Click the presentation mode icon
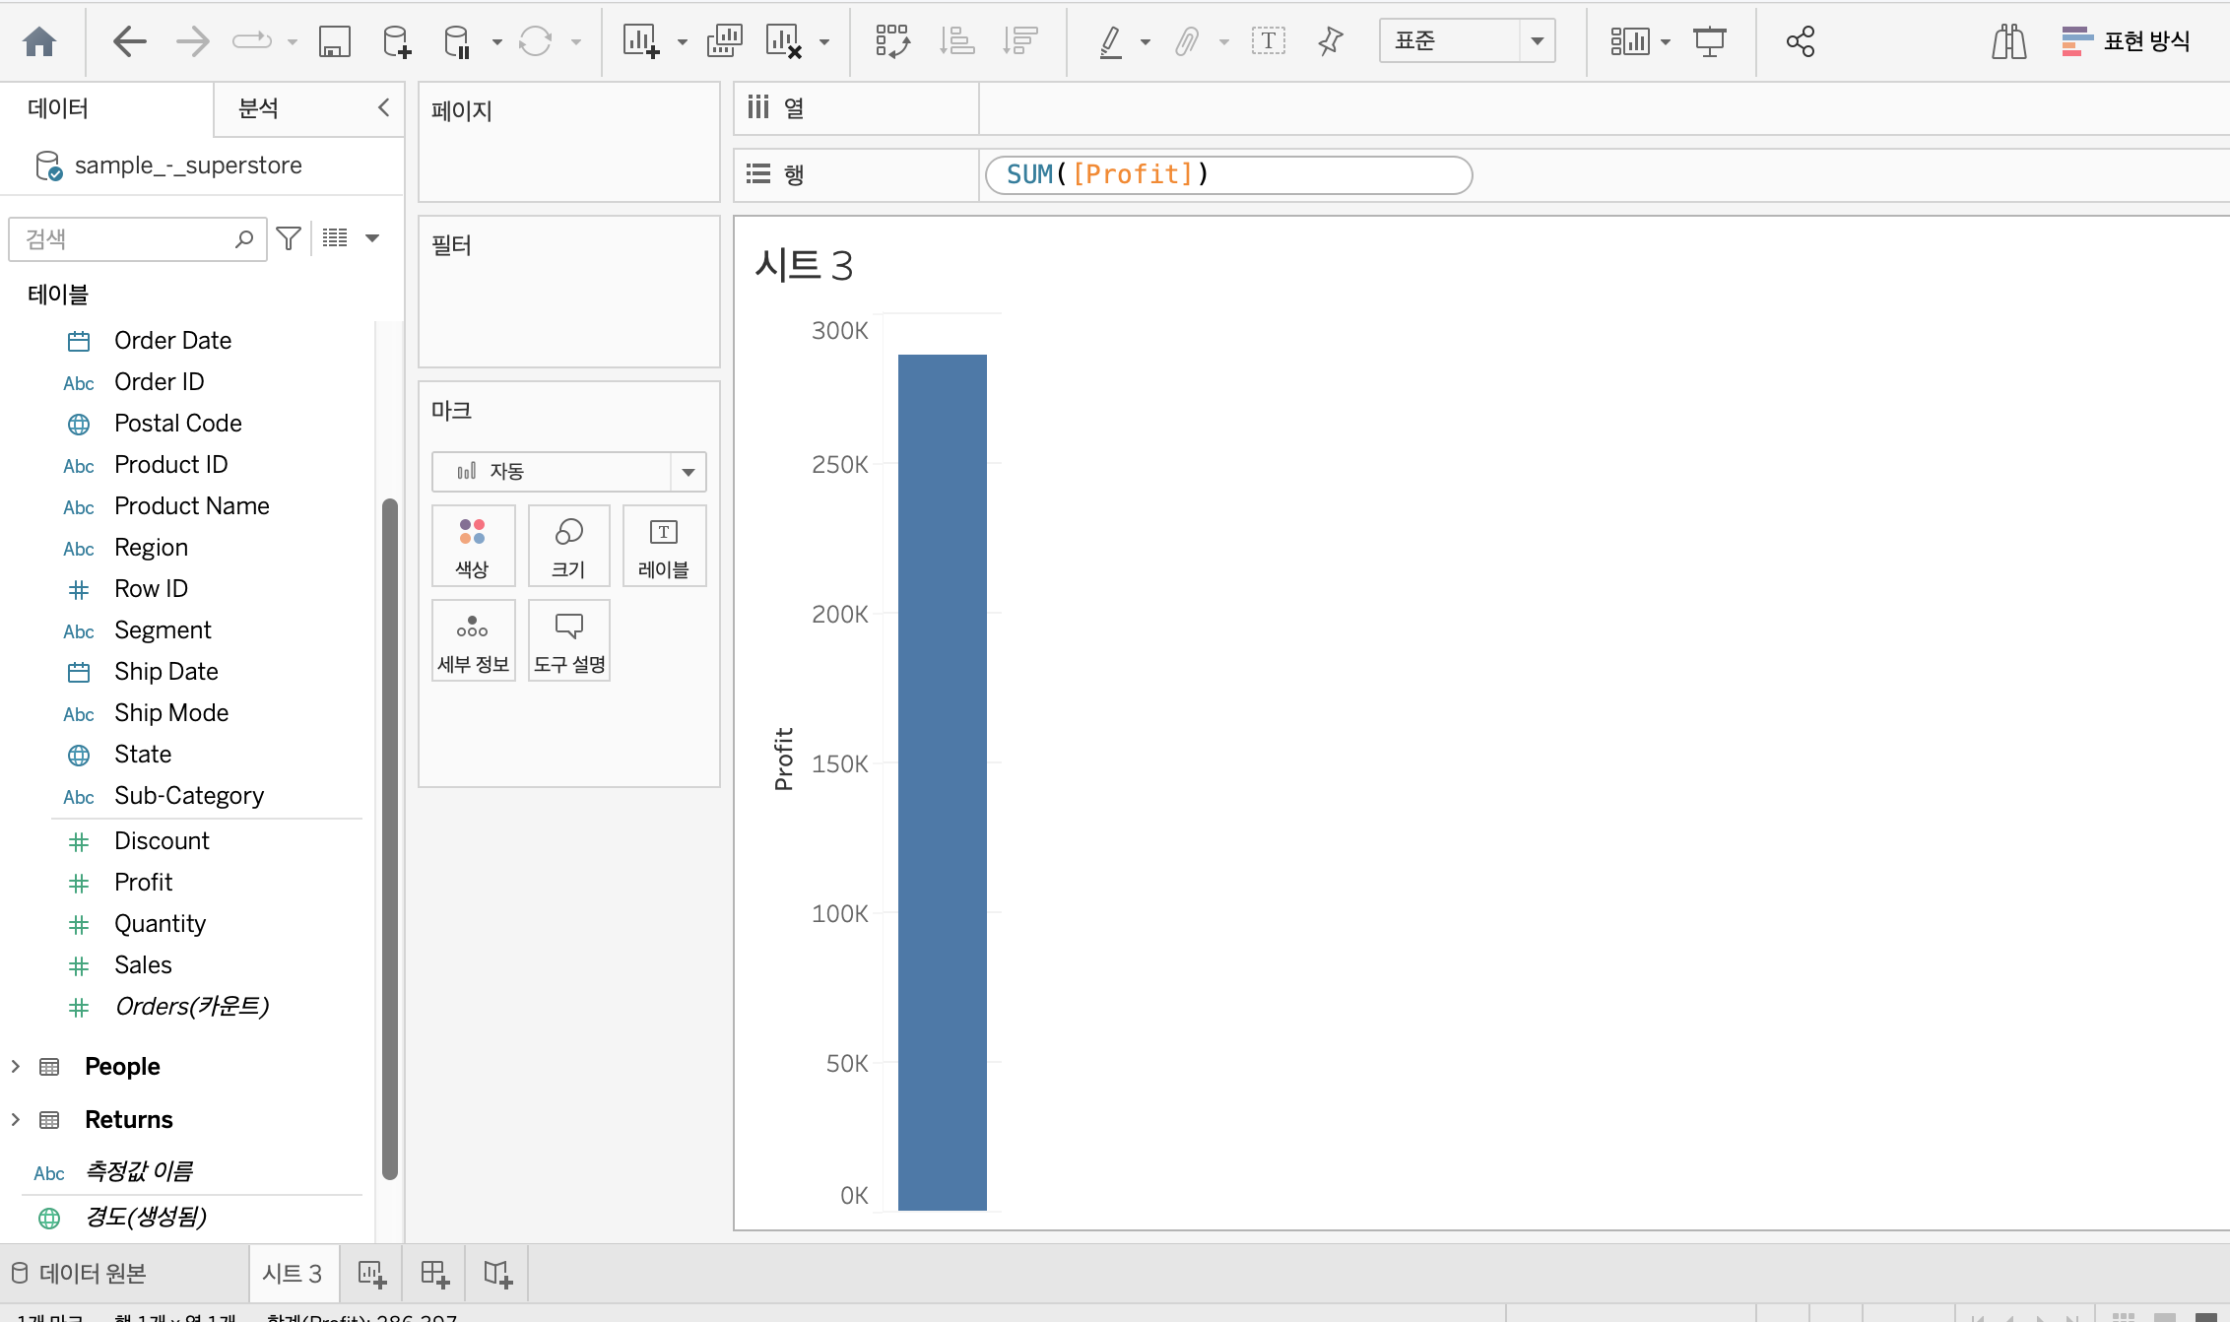This screenshot has width=2230, height=1322. click(x=1709, y=41)
